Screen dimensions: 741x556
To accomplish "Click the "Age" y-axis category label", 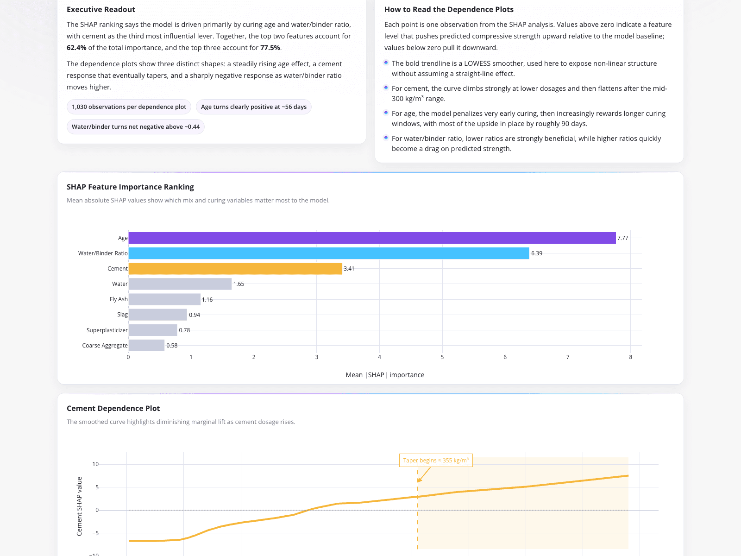I will coord(123,238).
